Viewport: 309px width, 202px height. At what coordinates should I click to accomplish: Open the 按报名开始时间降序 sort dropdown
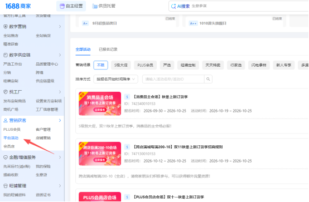point(115,79)
